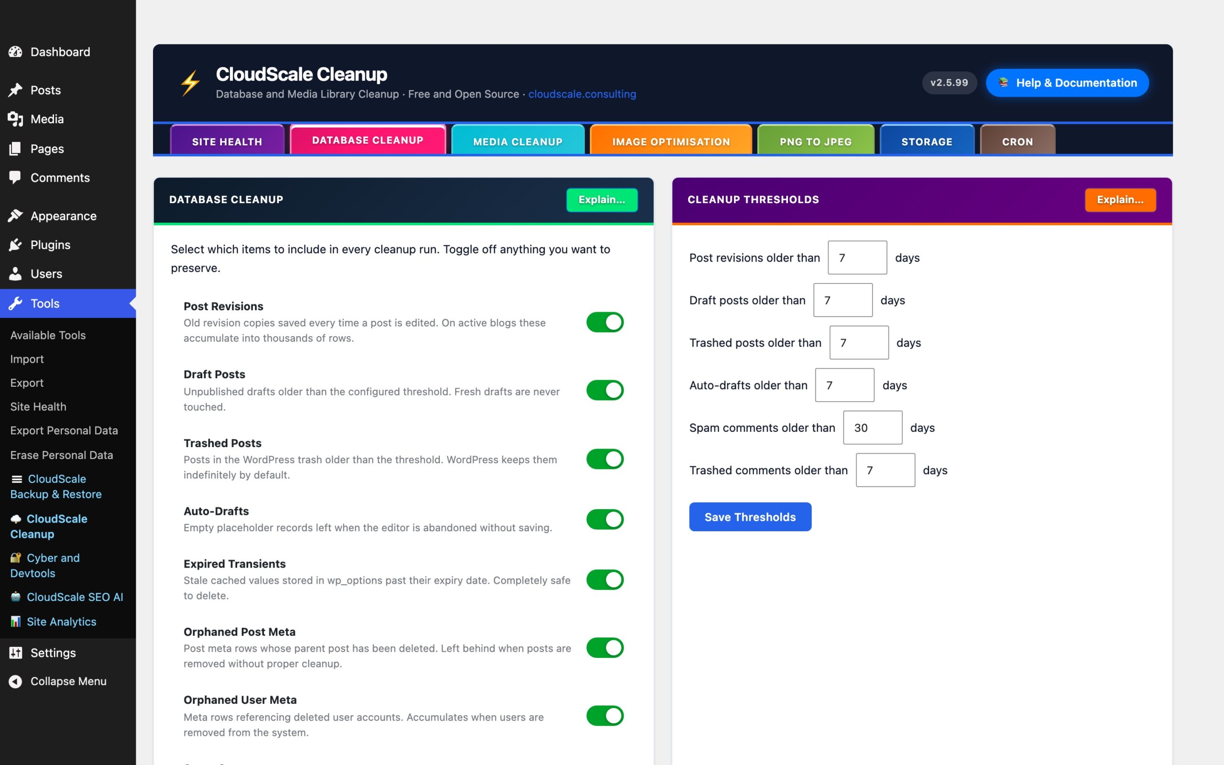Viewport: 1224px width, 765px height.
Task: Click the v2.5.99 version badge
Action: point(950,82)
